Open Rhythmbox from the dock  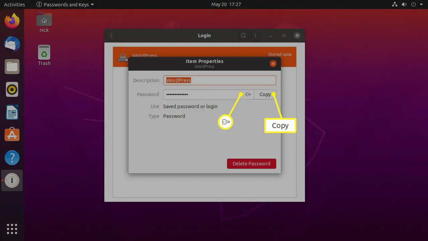pyautogui.click(x=12, y=89)
